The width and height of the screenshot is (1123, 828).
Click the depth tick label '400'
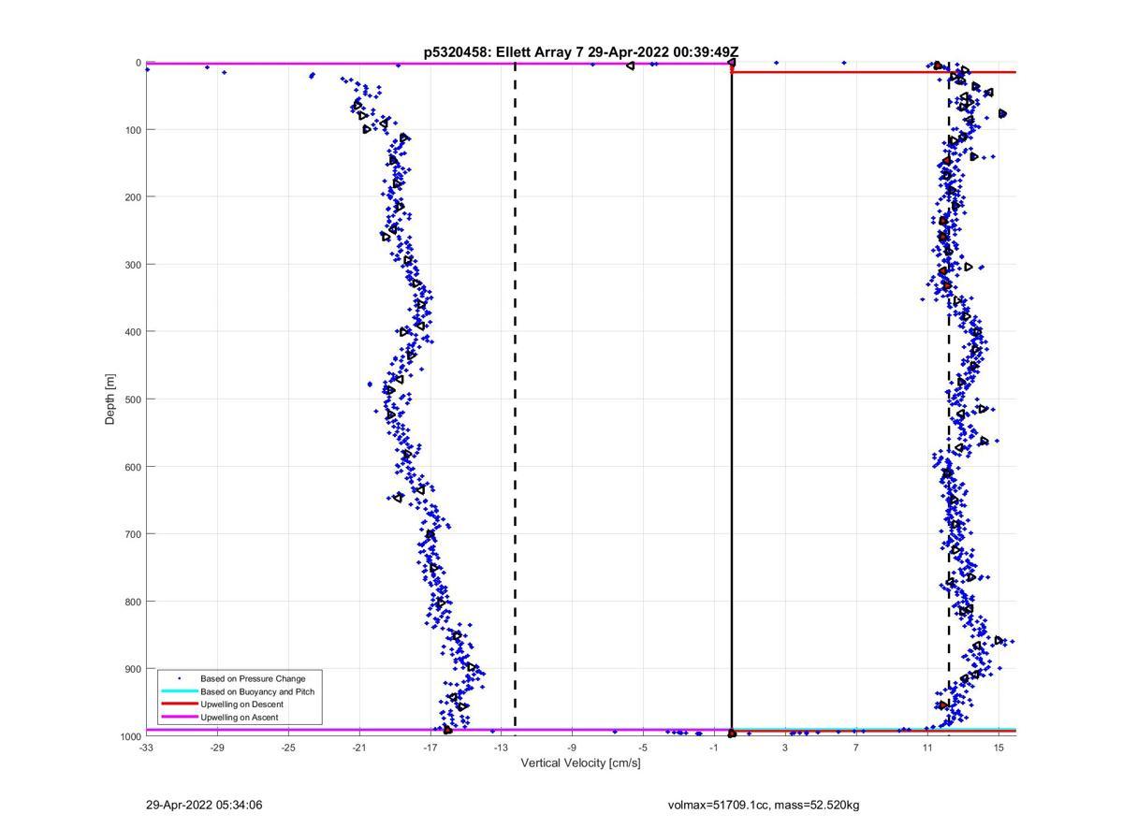[132, 332]
